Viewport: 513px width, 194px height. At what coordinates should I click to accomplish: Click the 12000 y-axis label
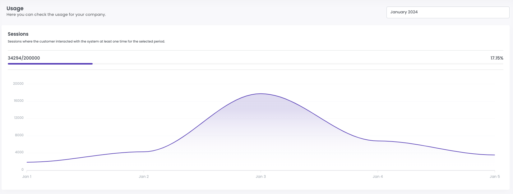(x=18, y=118)
